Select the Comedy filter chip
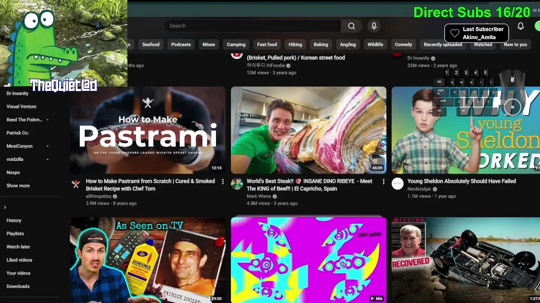Screen dimensions: 540x303 point(403,44)
